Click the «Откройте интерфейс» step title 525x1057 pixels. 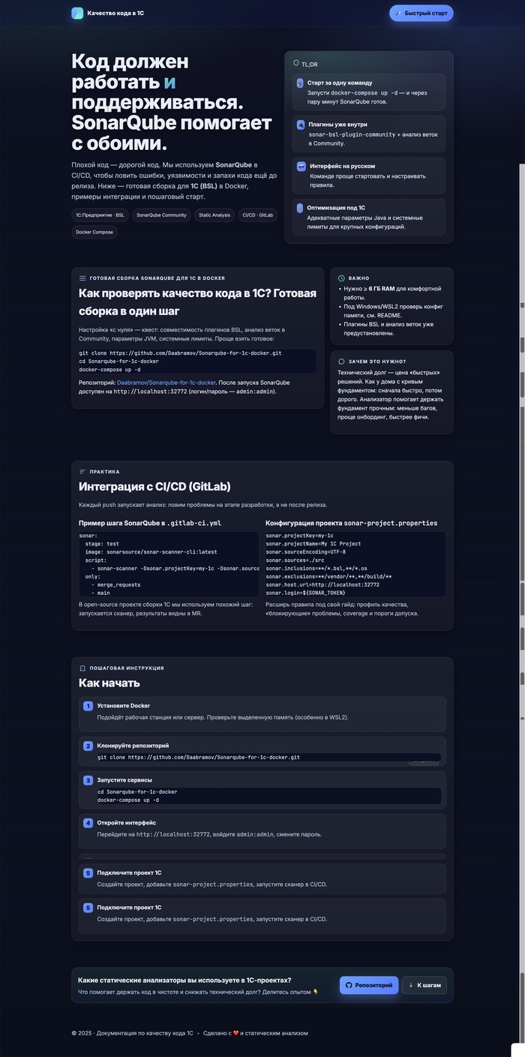point(127,823)
